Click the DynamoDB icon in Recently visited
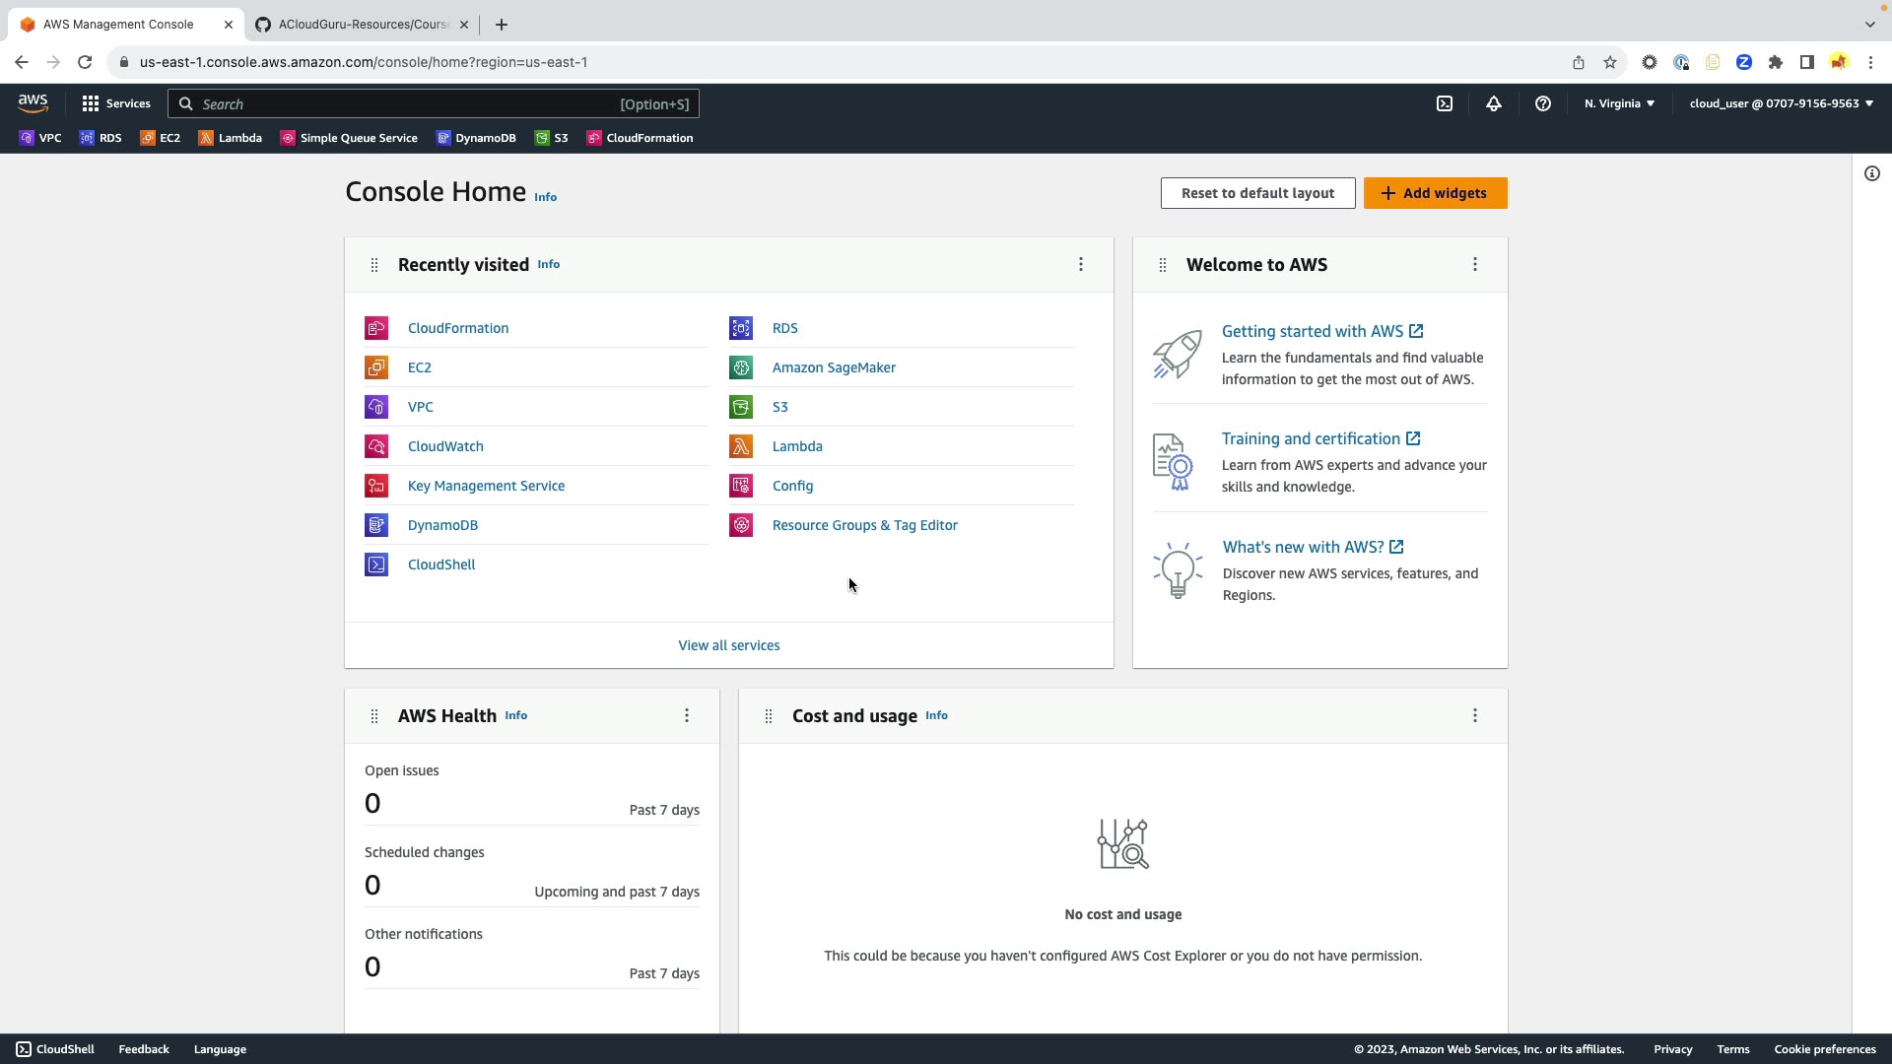Screen dimensions: 1892x1064 click(x=376, y=525)
